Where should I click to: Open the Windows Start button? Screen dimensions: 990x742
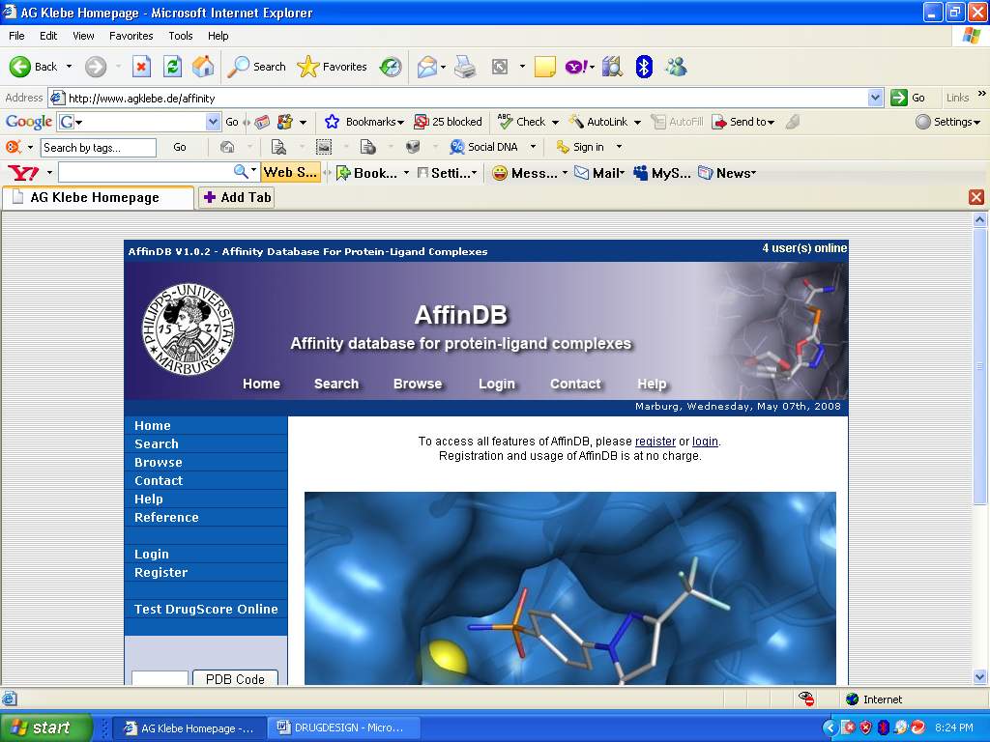[46, 728]
